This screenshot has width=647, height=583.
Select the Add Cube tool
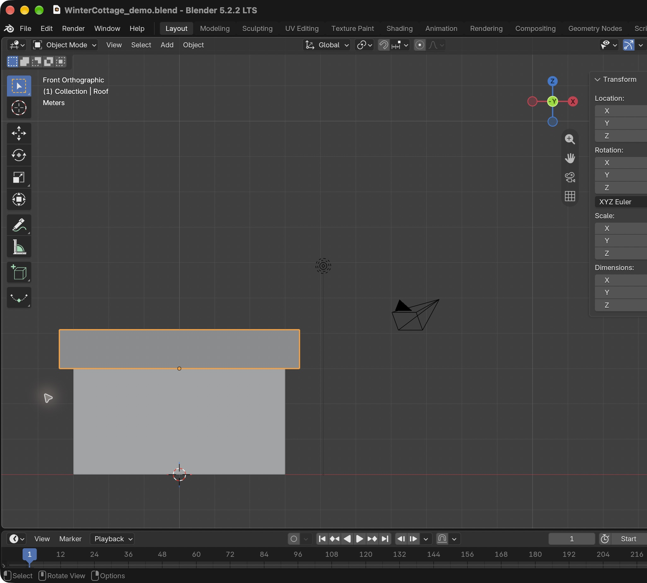pos(19,273)
